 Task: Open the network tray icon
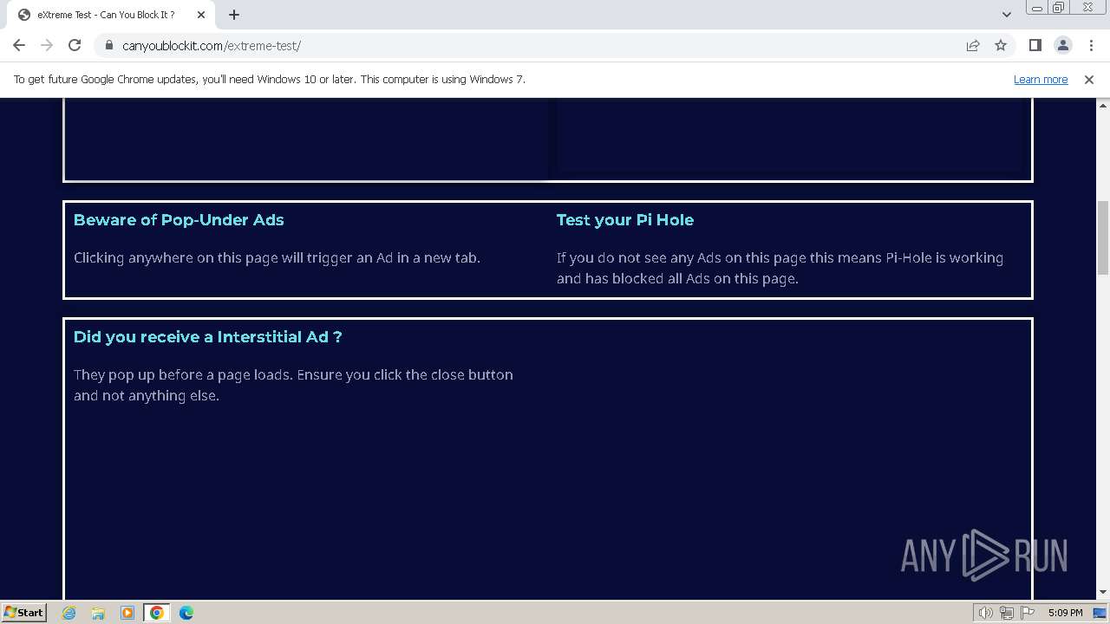(x=1006, y=613)
